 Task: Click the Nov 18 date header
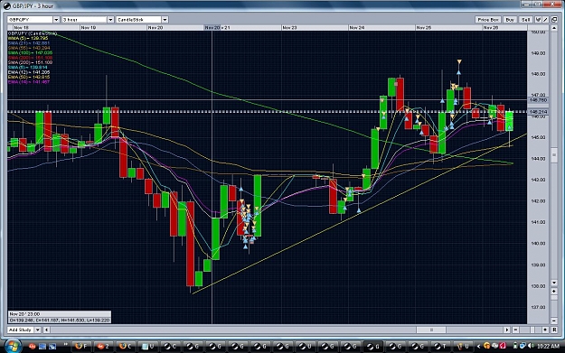[x=22, y=28]
